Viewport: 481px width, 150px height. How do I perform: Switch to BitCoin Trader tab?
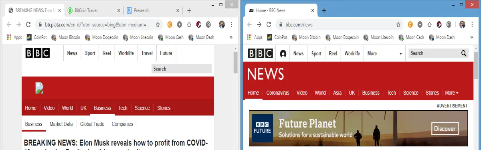click(x=93, y=10)
